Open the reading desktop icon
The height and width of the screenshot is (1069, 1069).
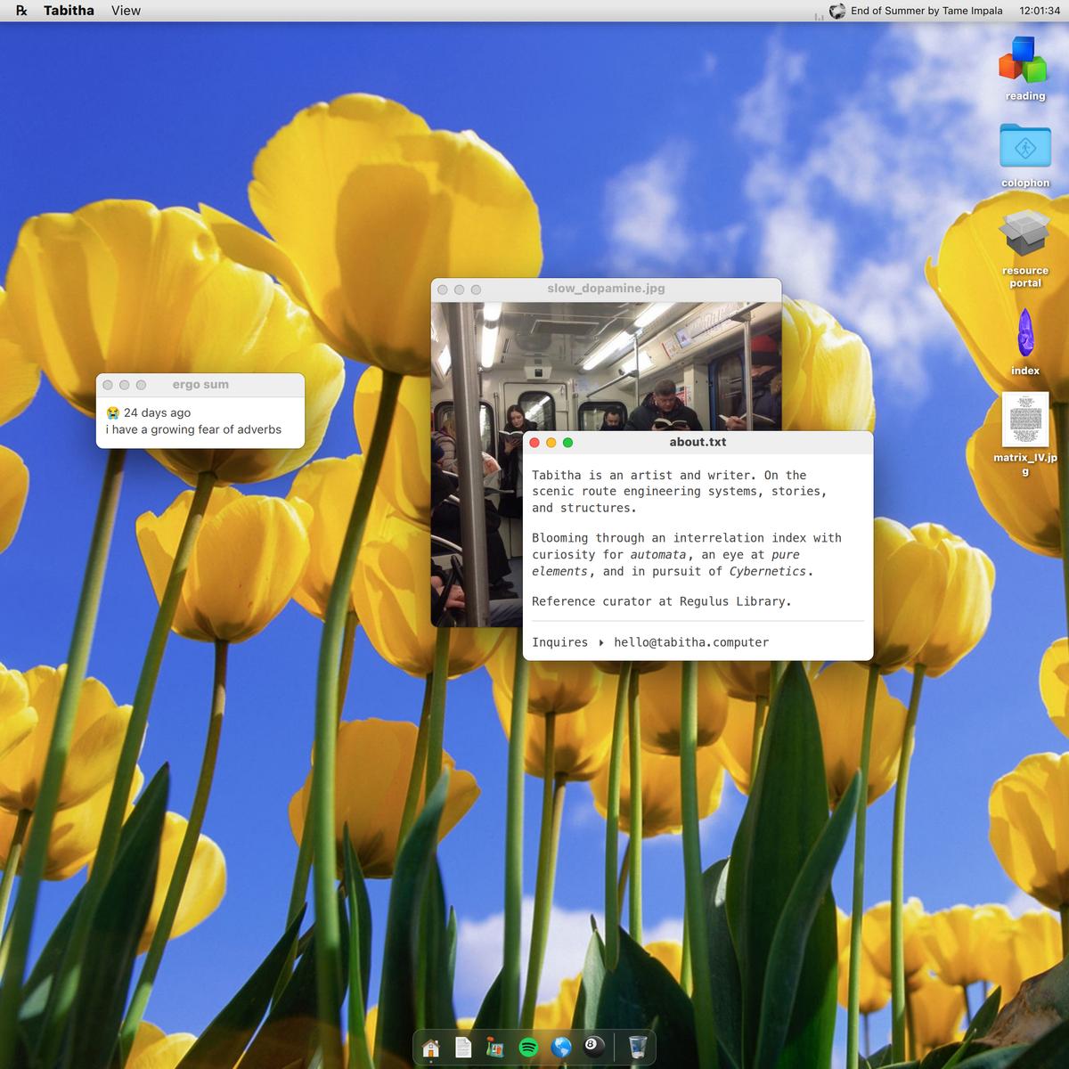click(x=1024, y=61)
